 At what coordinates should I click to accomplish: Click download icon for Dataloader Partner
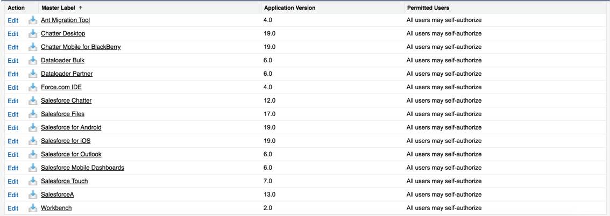pos(33,74)
